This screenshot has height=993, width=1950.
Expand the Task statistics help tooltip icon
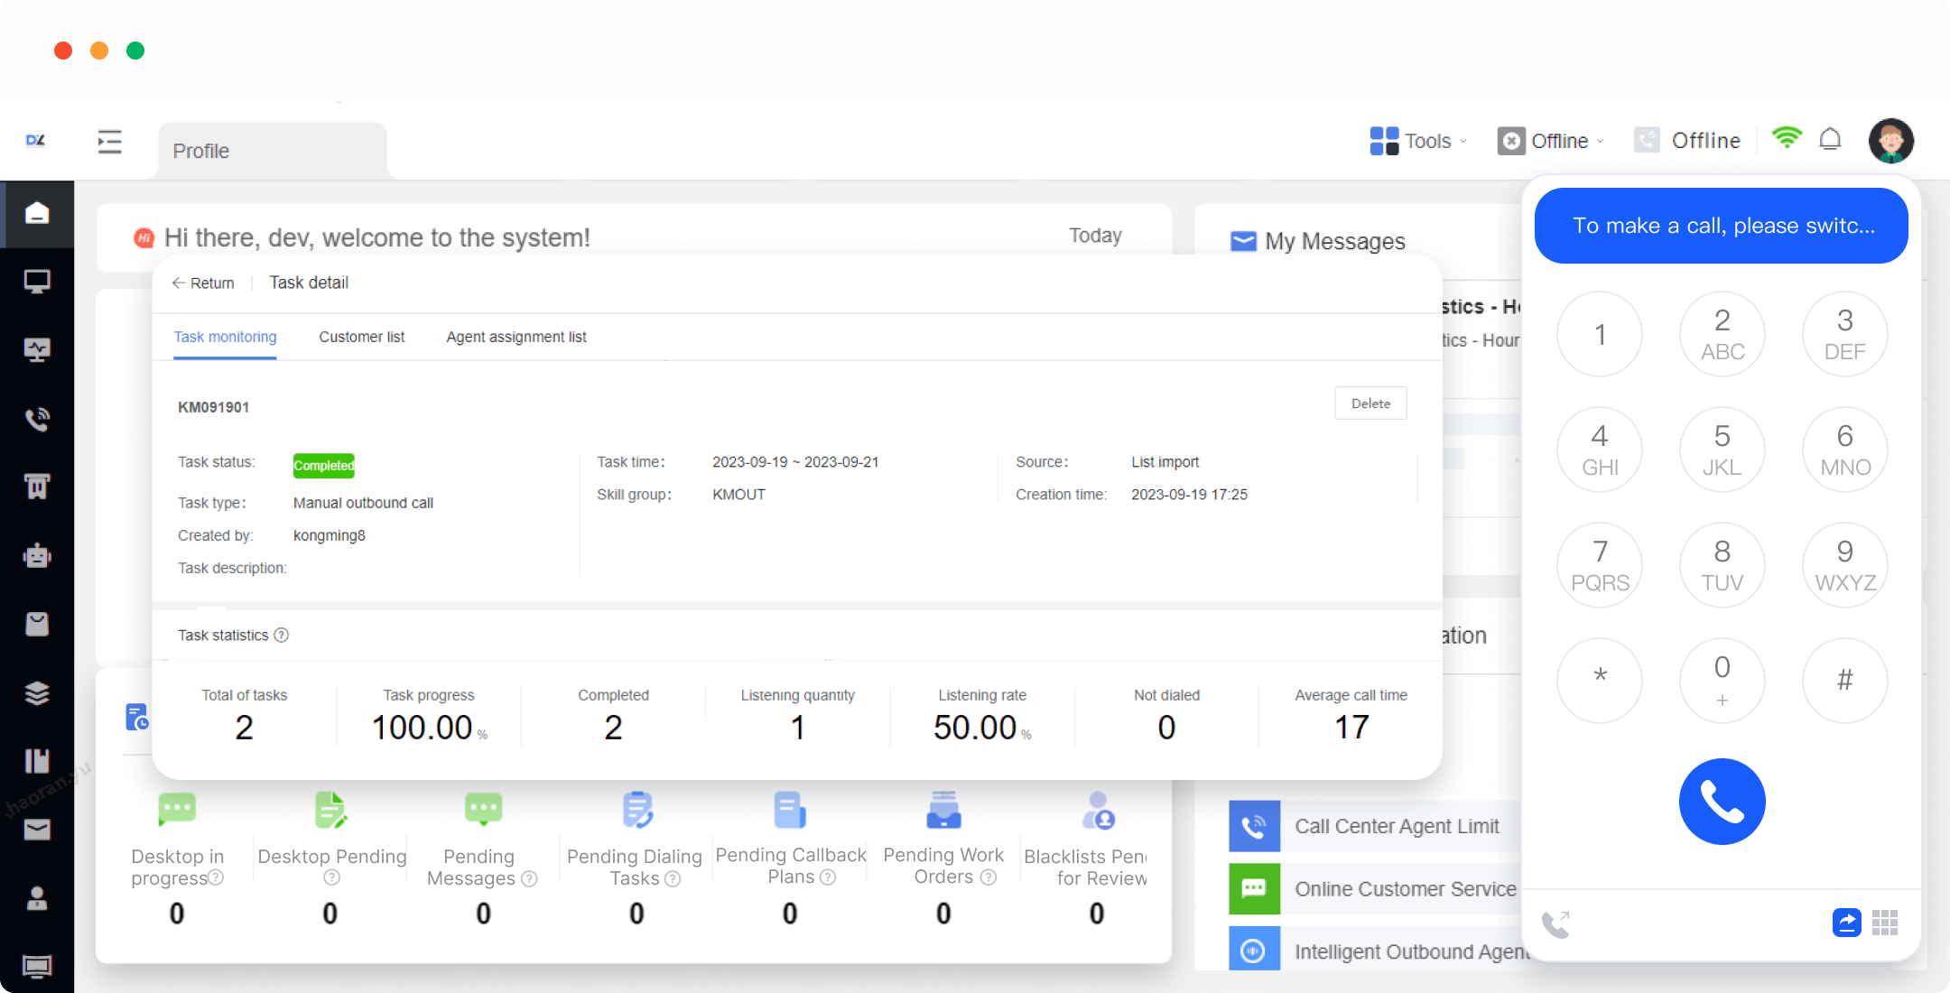(282, 635)
